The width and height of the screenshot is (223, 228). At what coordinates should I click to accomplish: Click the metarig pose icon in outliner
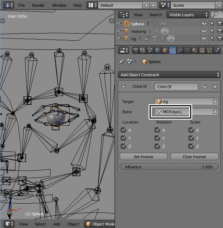coord(165,31)
